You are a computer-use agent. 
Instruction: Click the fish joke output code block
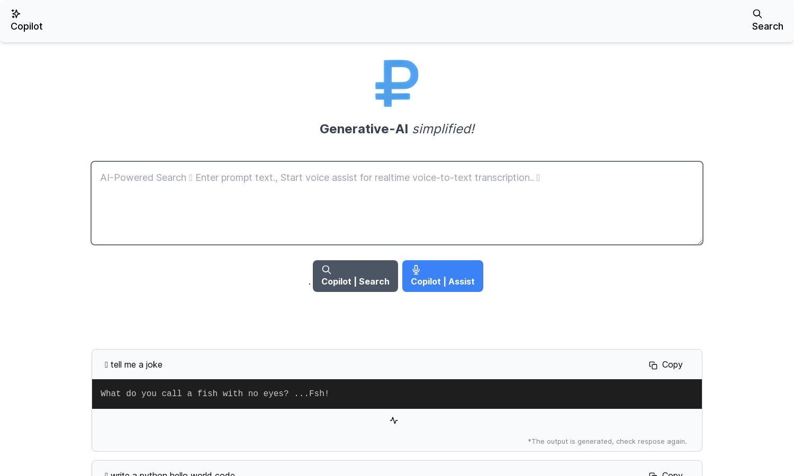pyautogui.click(x=397, y=394)
